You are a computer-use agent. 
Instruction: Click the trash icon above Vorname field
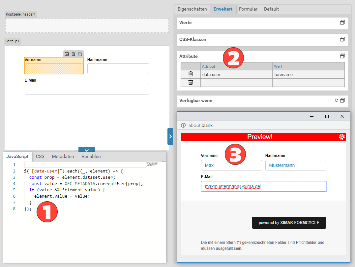click(x=73, y=54)
